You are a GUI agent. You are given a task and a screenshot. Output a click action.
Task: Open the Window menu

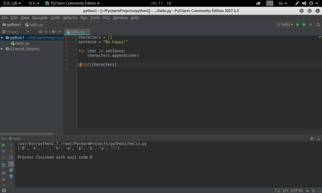click(120, 17)
